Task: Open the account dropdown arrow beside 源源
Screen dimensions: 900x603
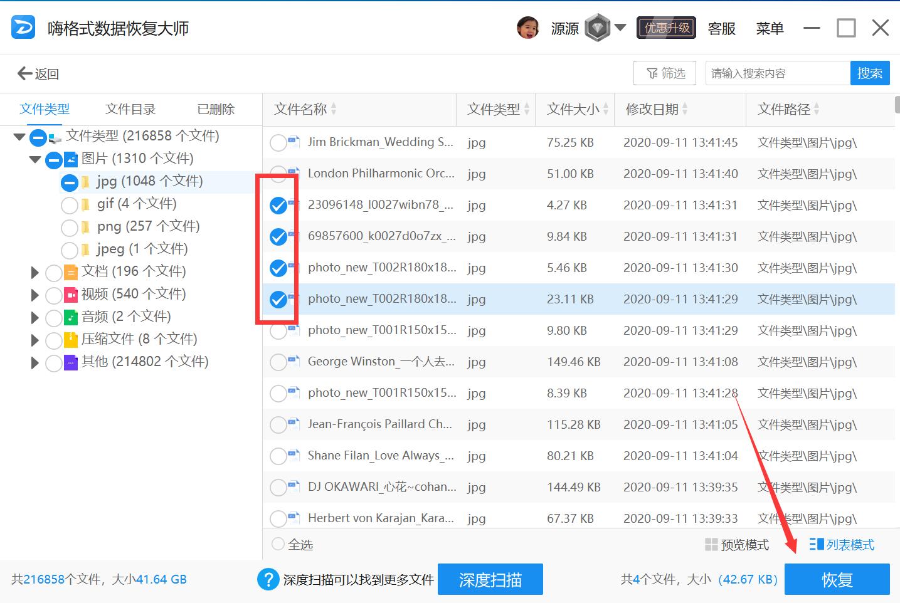Action: 620,28
